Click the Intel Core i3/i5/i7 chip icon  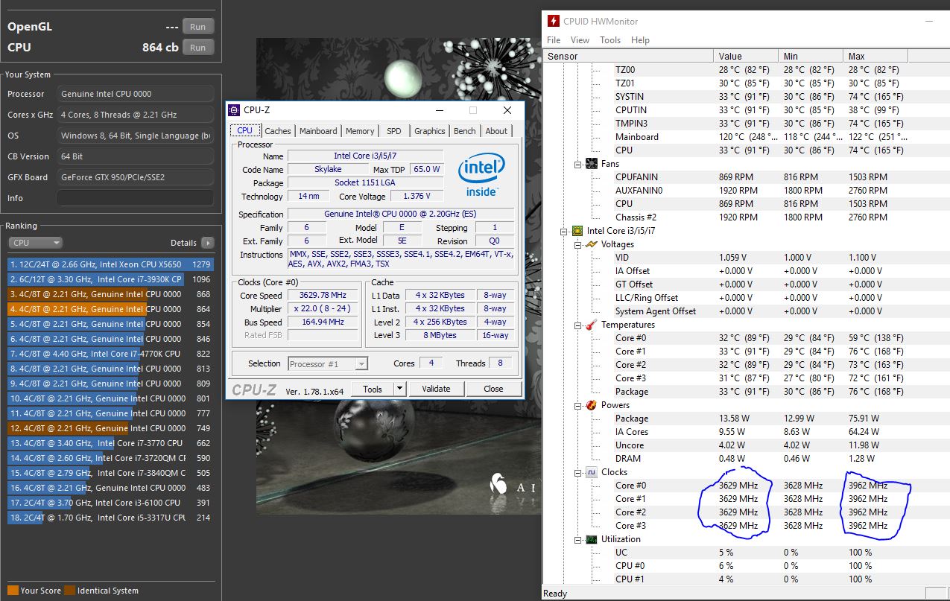tap(577, 231)
